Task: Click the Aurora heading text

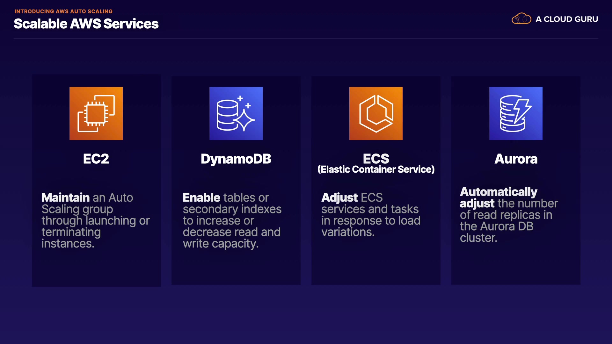Action: (516, 159)
